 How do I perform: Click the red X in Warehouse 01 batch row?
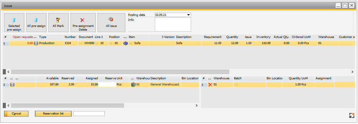point(210,85)
